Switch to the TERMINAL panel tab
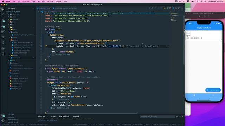 [76, 117]
